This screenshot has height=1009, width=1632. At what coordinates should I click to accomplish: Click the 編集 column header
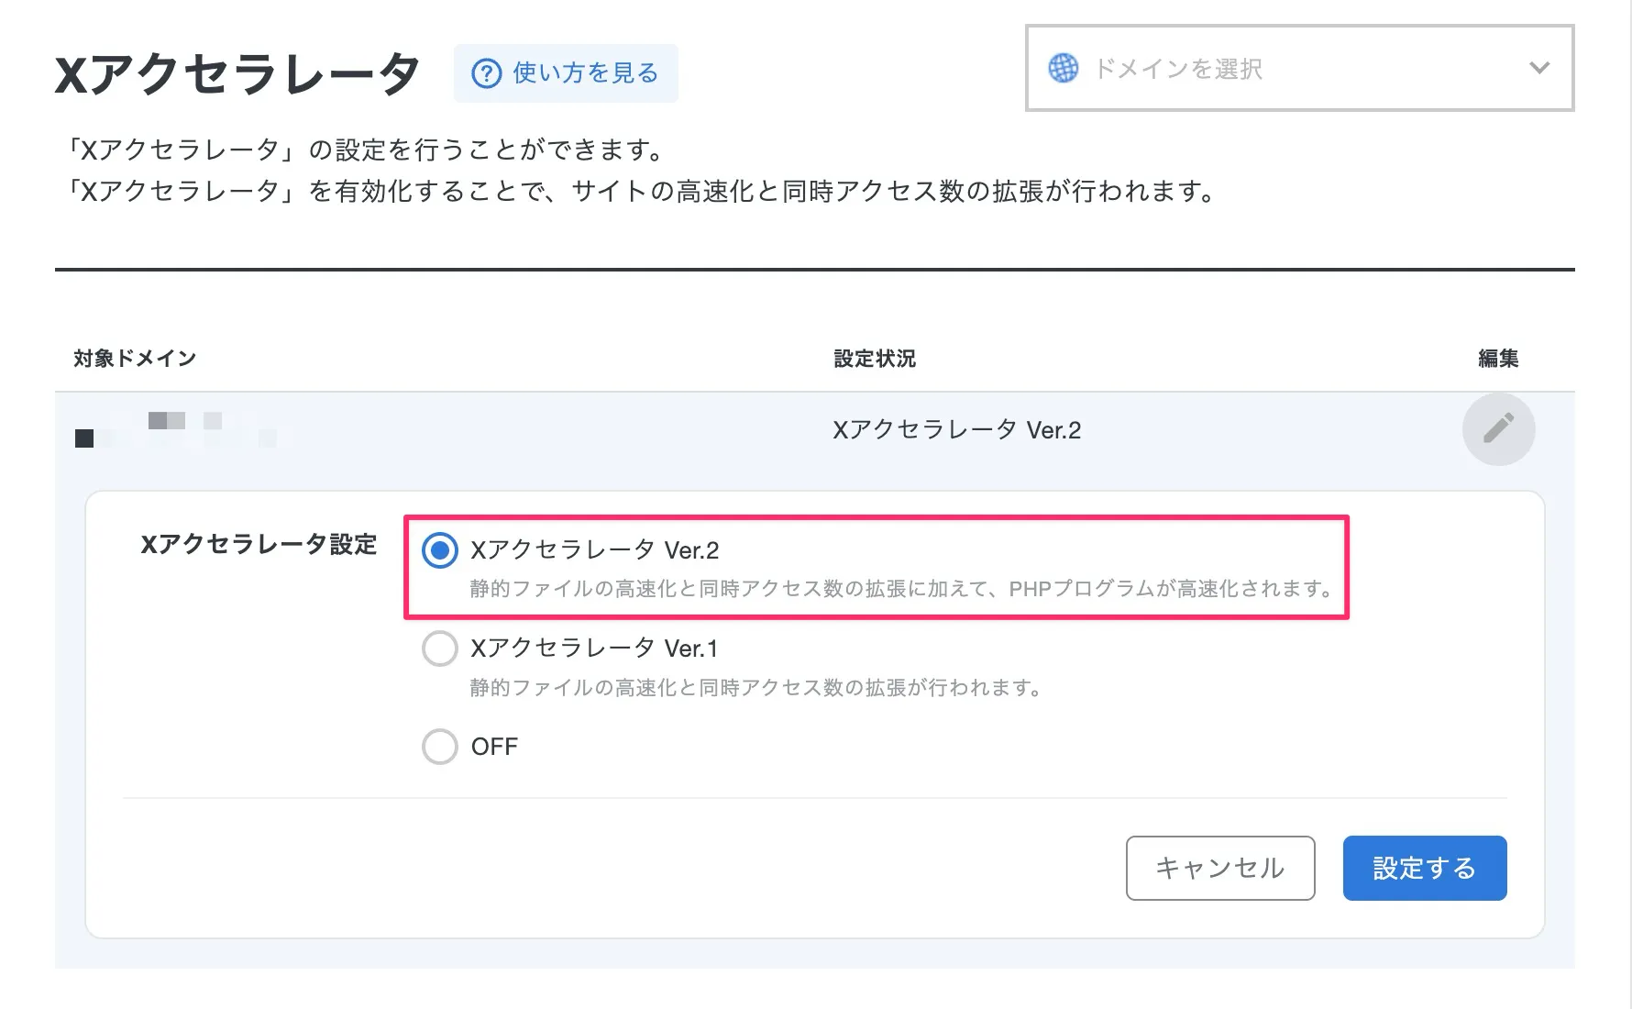(1498, 359)
